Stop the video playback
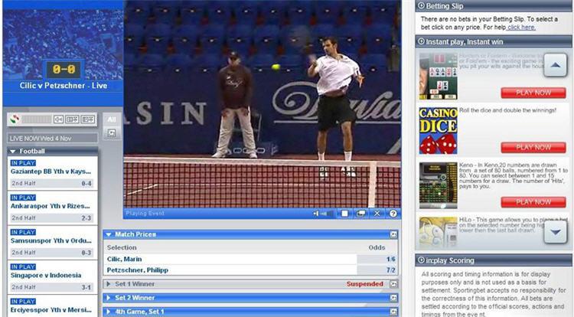 344,214
